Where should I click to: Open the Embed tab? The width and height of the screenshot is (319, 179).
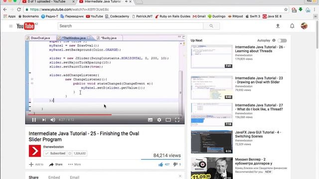[54, 177]
